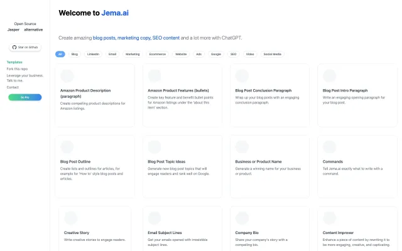This screenshot has height=251, width=402.
Task: Click the GitHub icon in Star button
Action: pos(15,47)
